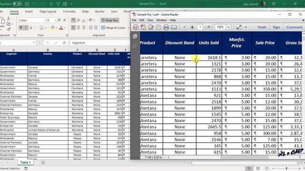Click the email envelope icon in Adobe Reader
The height and width of the screenshot is (171, 305).
click(x=174, y=27)
